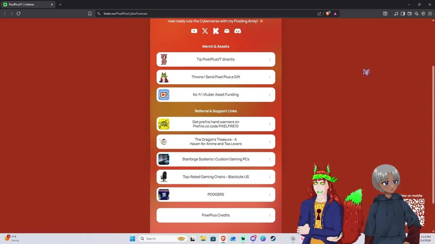
Task: Open the POGGERS link
Action: pos(216,195)
